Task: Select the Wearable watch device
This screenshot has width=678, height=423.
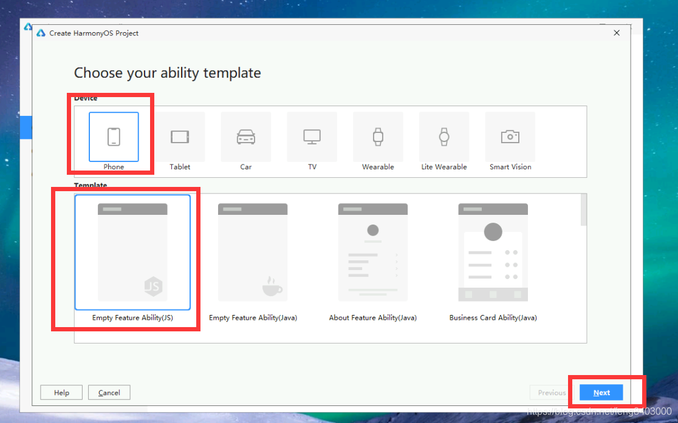Action: pos(378,137)
